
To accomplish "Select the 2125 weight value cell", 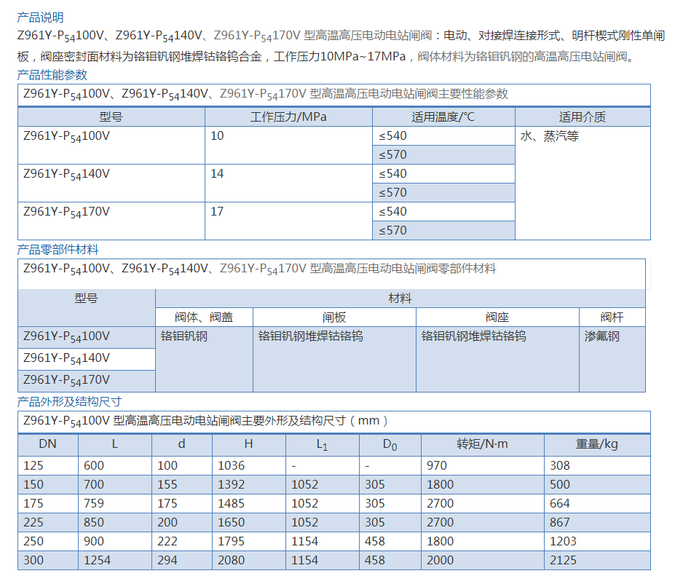I will tap(563, 560).
